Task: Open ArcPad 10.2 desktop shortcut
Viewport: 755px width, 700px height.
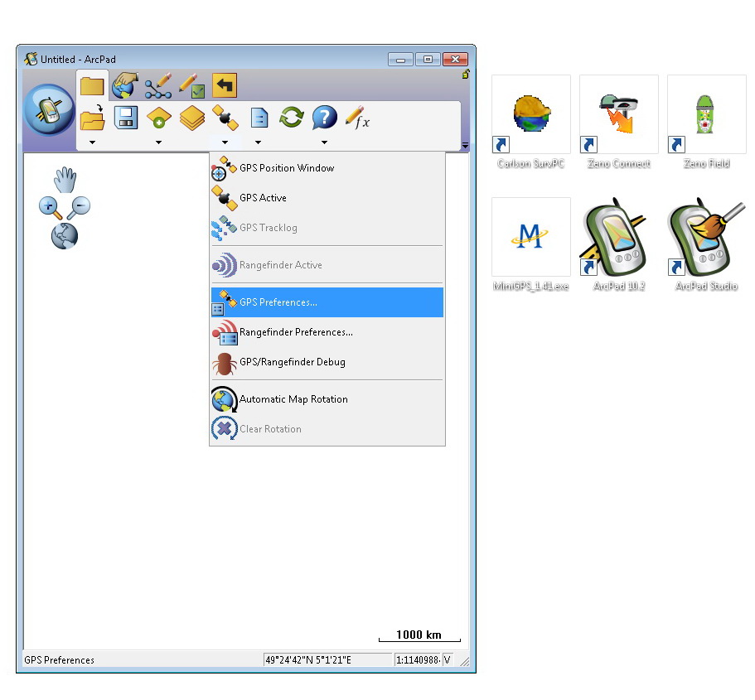Action: click(619, 244)
